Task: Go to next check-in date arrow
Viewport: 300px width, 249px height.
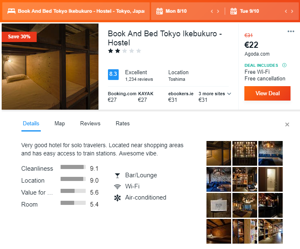Action: pyautogui.click(x=218, y=11)
